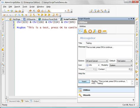Select the orange circle X utility icon
Screen dimensions: 140x108
click(90, 31)
